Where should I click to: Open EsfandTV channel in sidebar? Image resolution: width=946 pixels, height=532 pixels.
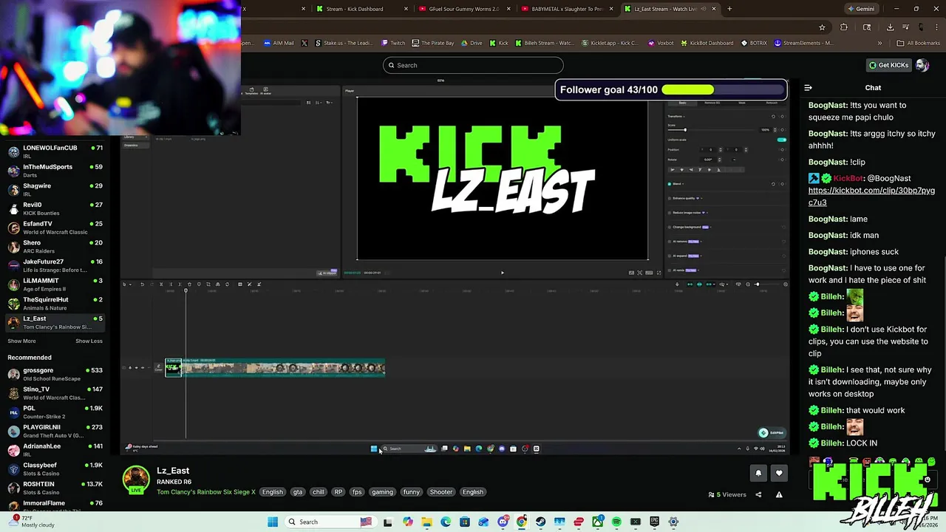[x=55, y=228]
